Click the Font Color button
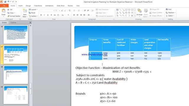189x106 pixels. [68, 15]
